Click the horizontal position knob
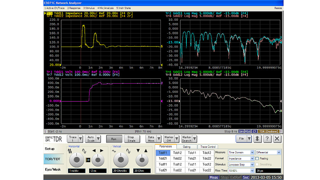The height and width of the screenshot is (180, 320). coord(97,160)
